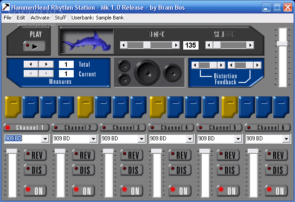The height and width of the screenshot is (202, 295).
Task: Open the Edit menu
Action: tap(21, 18)
